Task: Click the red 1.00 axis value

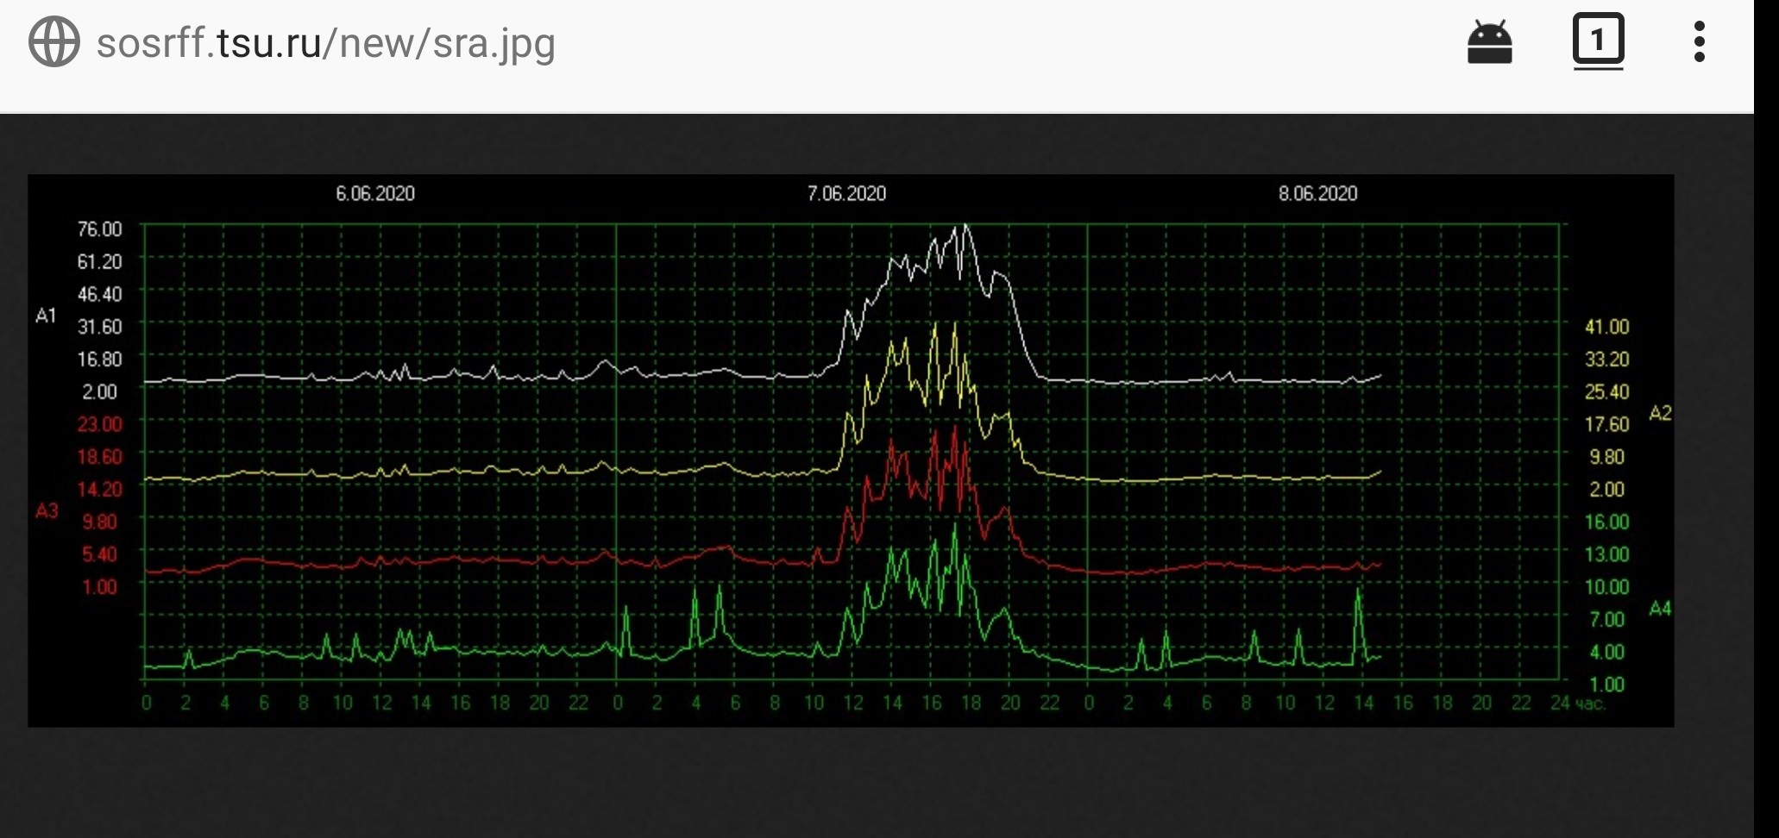Action: (100, 587)
